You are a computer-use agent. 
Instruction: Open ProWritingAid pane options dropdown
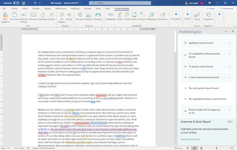click(226, 31)
